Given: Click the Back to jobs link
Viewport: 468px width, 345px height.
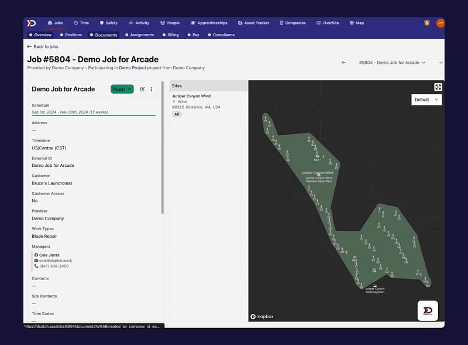Looking at the screenshot, I should point(43,46).
